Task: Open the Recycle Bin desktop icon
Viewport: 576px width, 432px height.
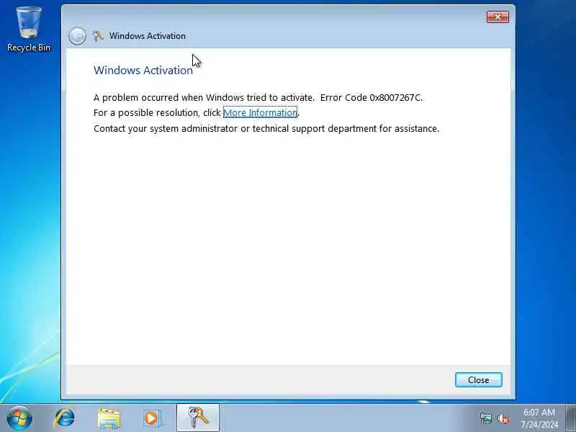Action: 28,30
